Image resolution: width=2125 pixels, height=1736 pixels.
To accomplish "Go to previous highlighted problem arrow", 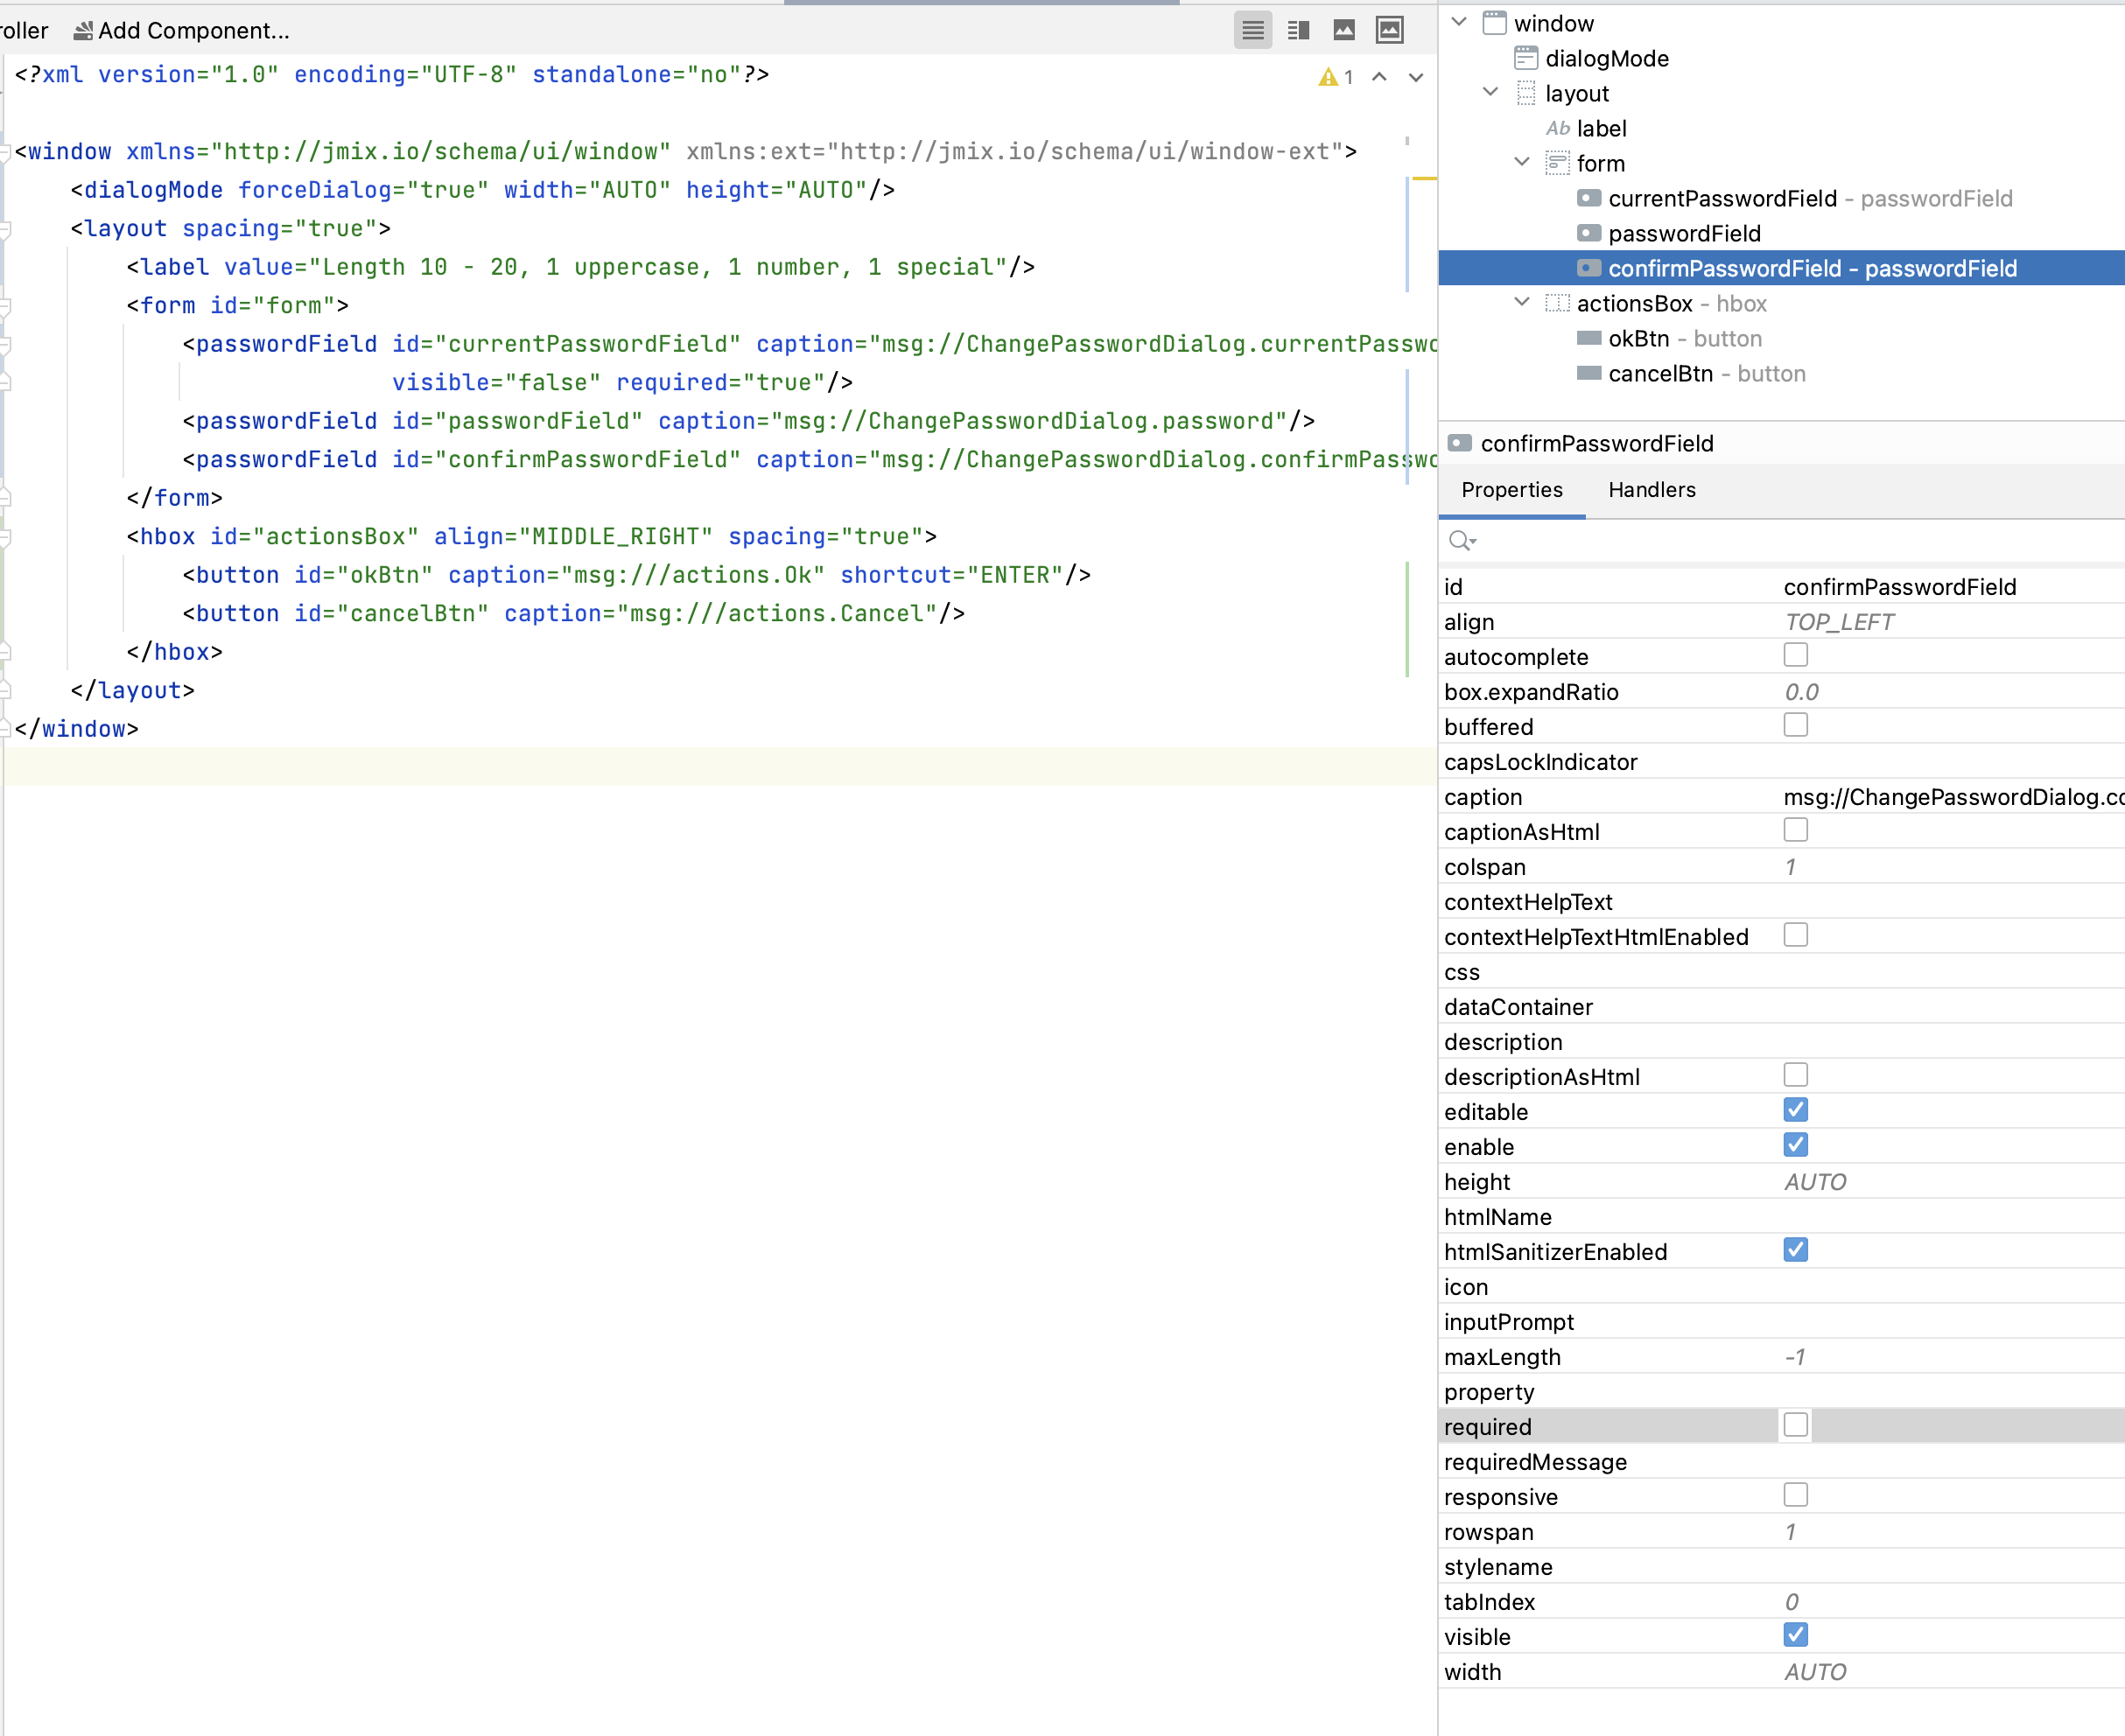I will point(1379,77).
